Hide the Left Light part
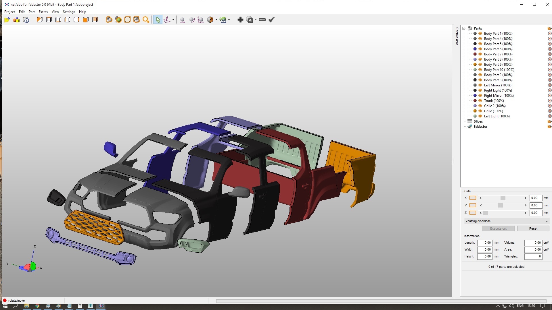The height and width of the screenshot is (310, 552). pyautogui.click(x=480, y=116)
